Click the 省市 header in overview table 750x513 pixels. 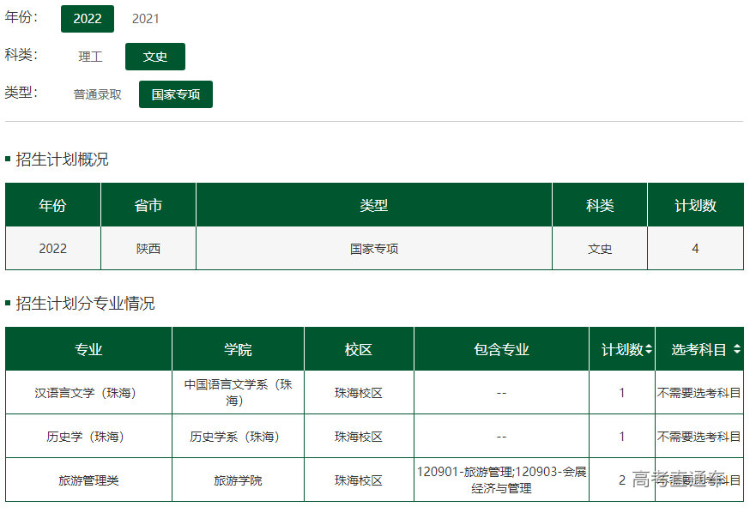click(148, 206)
